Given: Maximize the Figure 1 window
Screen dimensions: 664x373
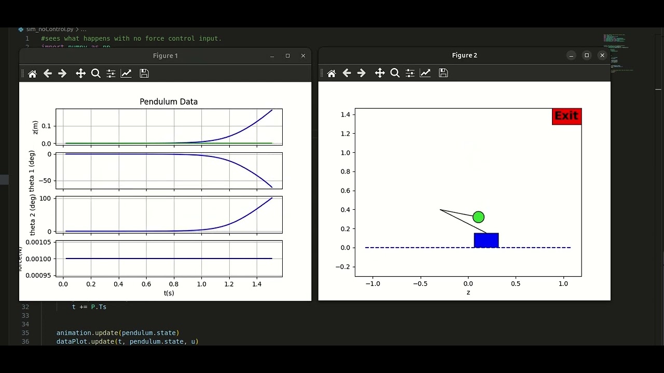Looking at the screenshot, I should click(287, 56).
